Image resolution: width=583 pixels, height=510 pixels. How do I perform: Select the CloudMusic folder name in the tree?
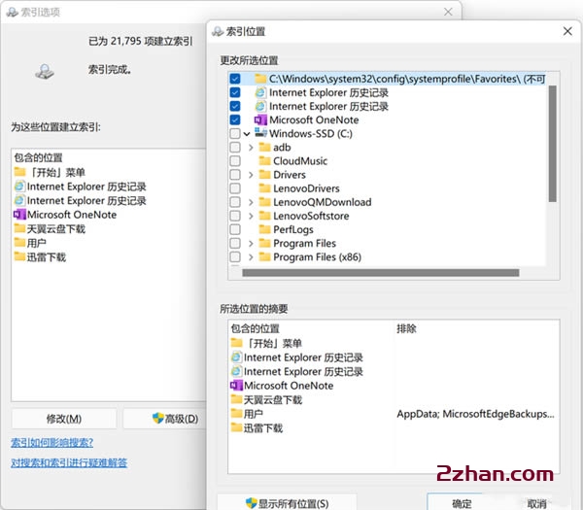tap(300, 161)
